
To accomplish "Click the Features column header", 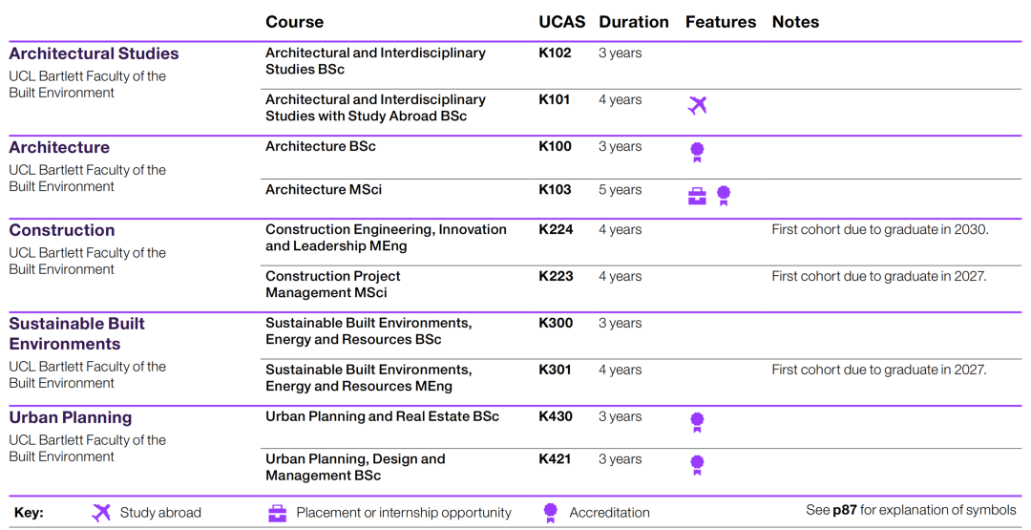I will coord(720,22).
